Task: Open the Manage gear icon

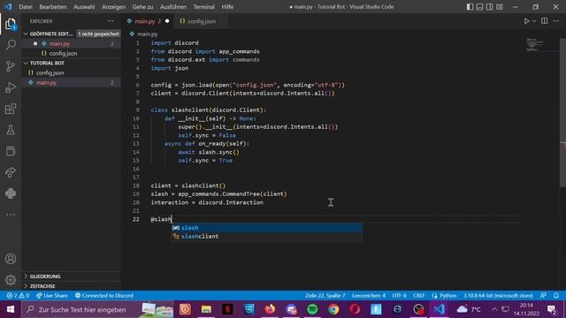Action: (x=11, y=280)
